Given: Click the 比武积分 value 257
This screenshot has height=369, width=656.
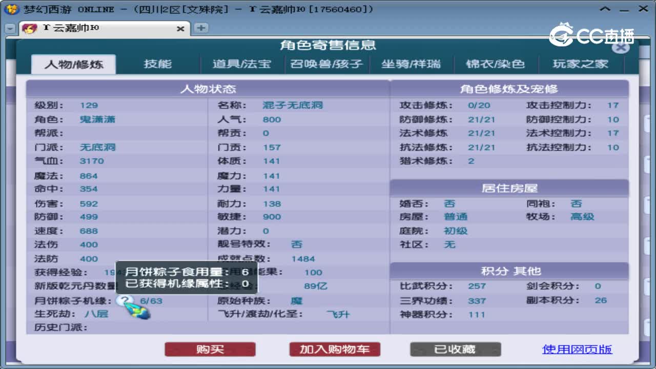Looking at the screenshot, I should pos(477,286).
